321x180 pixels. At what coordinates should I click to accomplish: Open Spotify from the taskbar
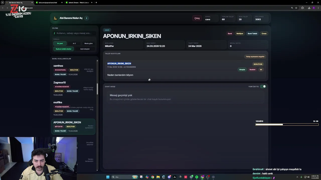coord(197,177)
